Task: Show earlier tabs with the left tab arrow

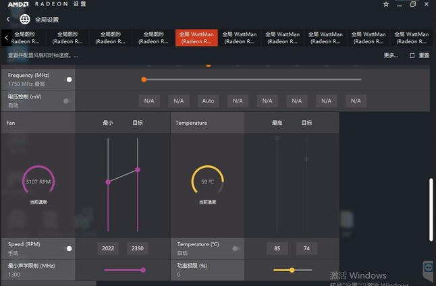Action: point(6,38)
